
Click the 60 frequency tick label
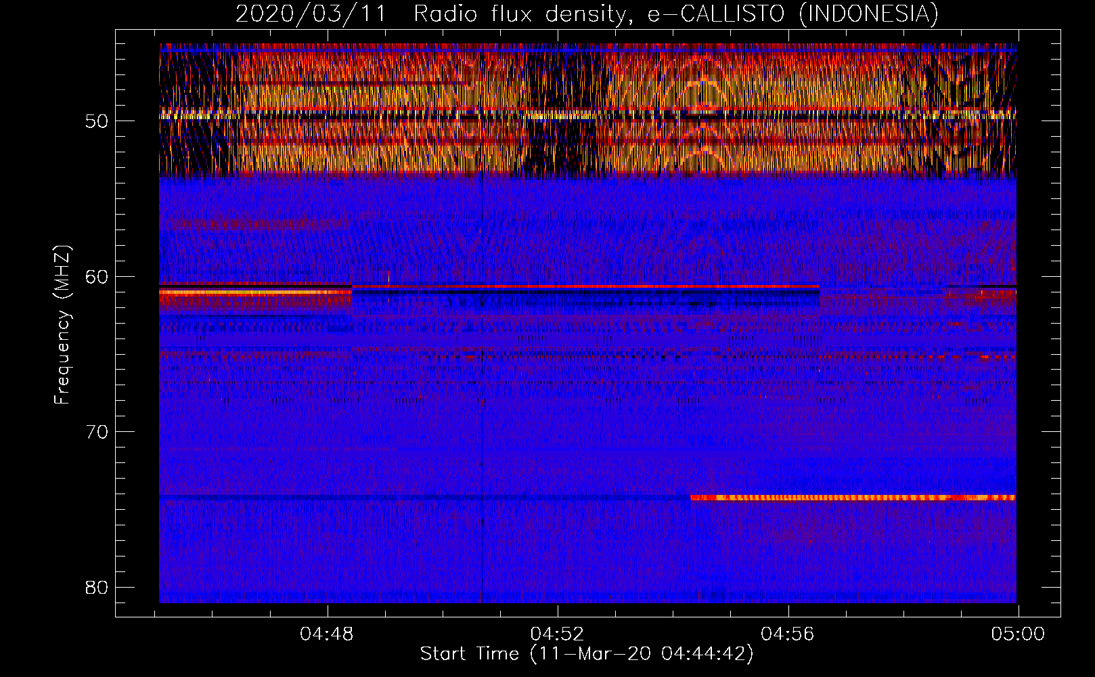pyautogui.click(x=97, y=277)
